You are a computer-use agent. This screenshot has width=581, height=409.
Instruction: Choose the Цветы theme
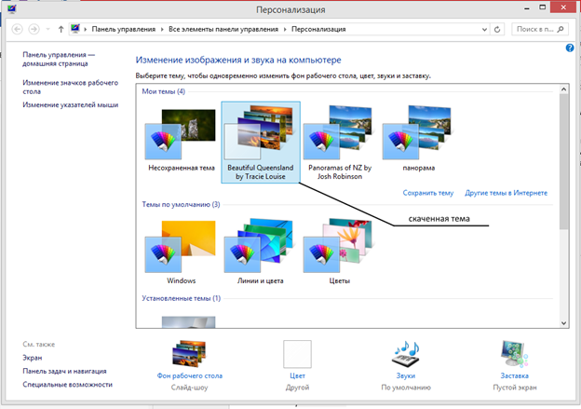tap(340, 252)
